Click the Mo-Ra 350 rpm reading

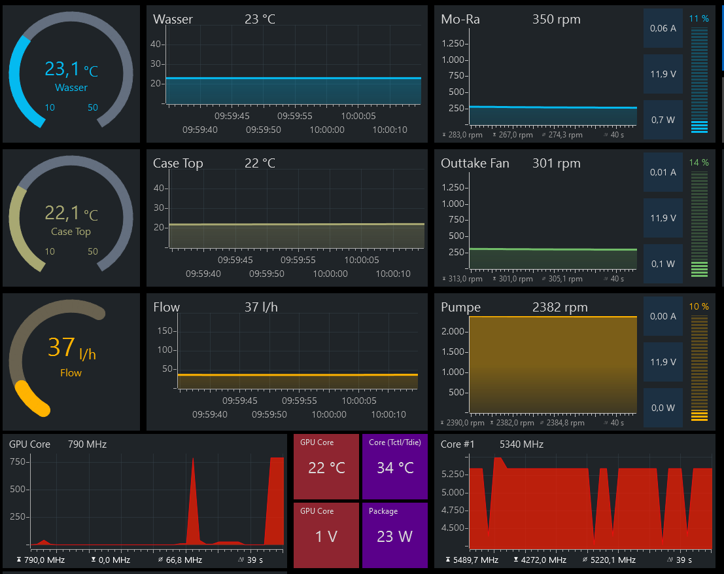(557, 20)
